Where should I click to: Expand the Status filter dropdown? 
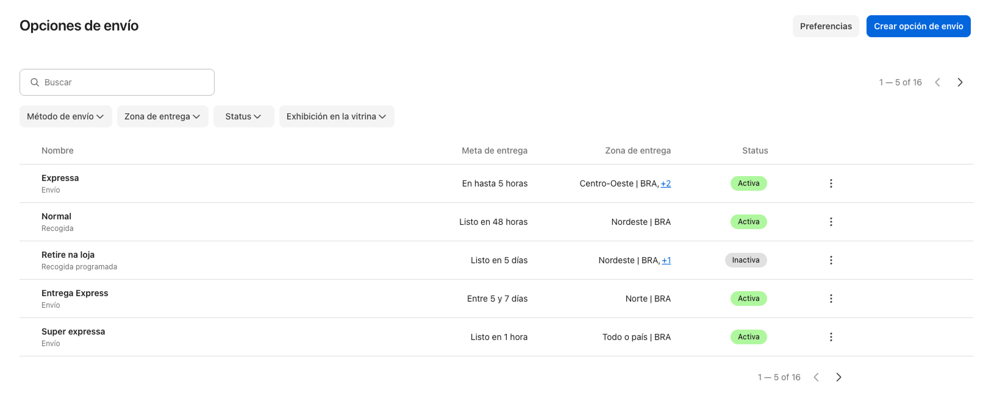tap(243, 116)
